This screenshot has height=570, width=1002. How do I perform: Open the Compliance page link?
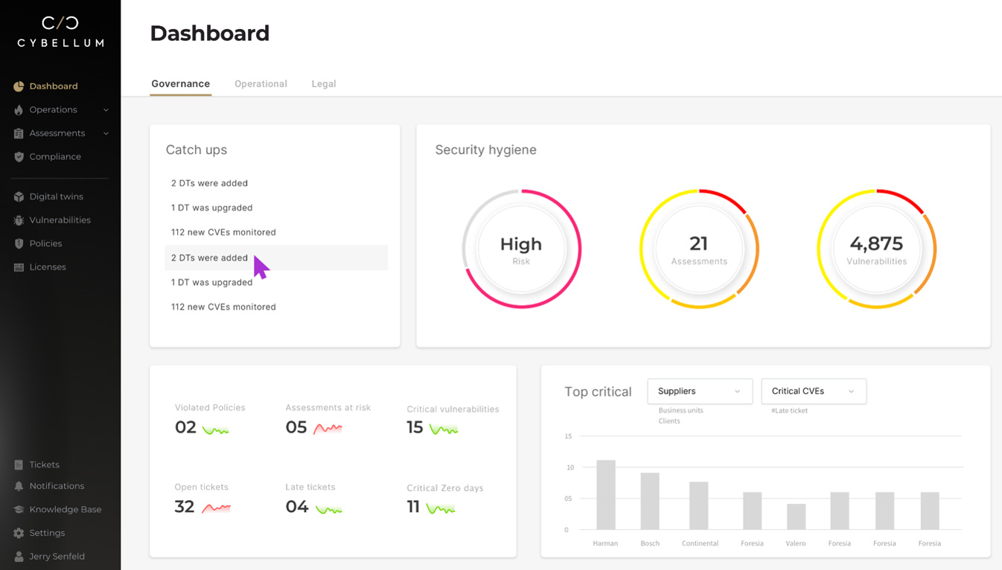point(55,157)
